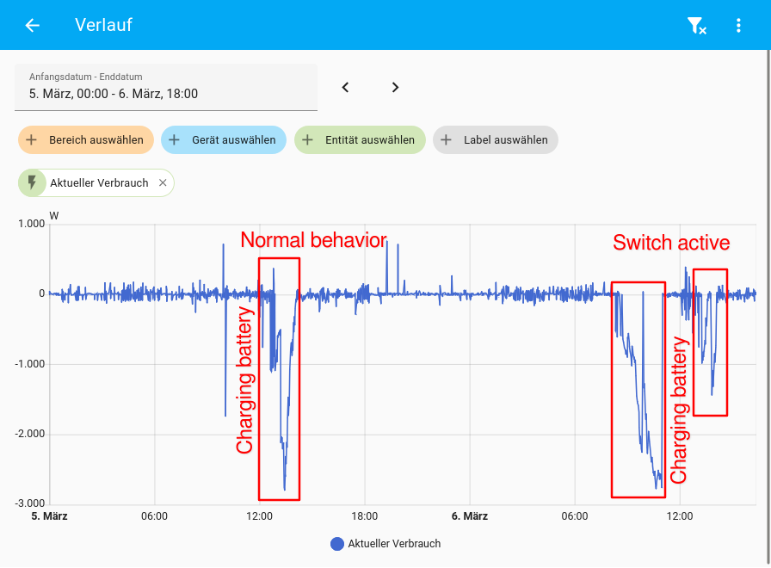The width and height of the screenshot is (771, 568).
Task: Click the 6. März axis label
Action: (x=470, y=516)
